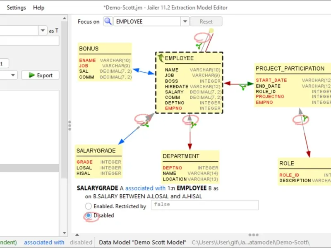Open the Settings menu
Viewport: 331px width, 248px height.
16,7
